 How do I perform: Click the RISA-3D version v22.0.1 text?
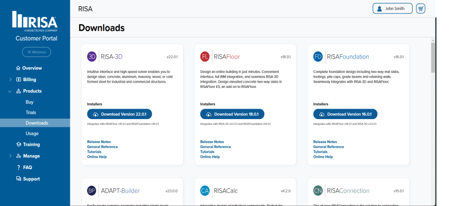click(x=172, y=57)
